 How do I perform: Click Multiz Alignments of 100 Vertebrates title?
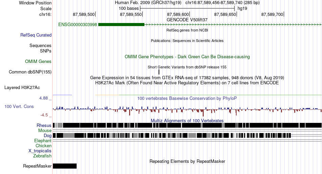coord(187,121)
